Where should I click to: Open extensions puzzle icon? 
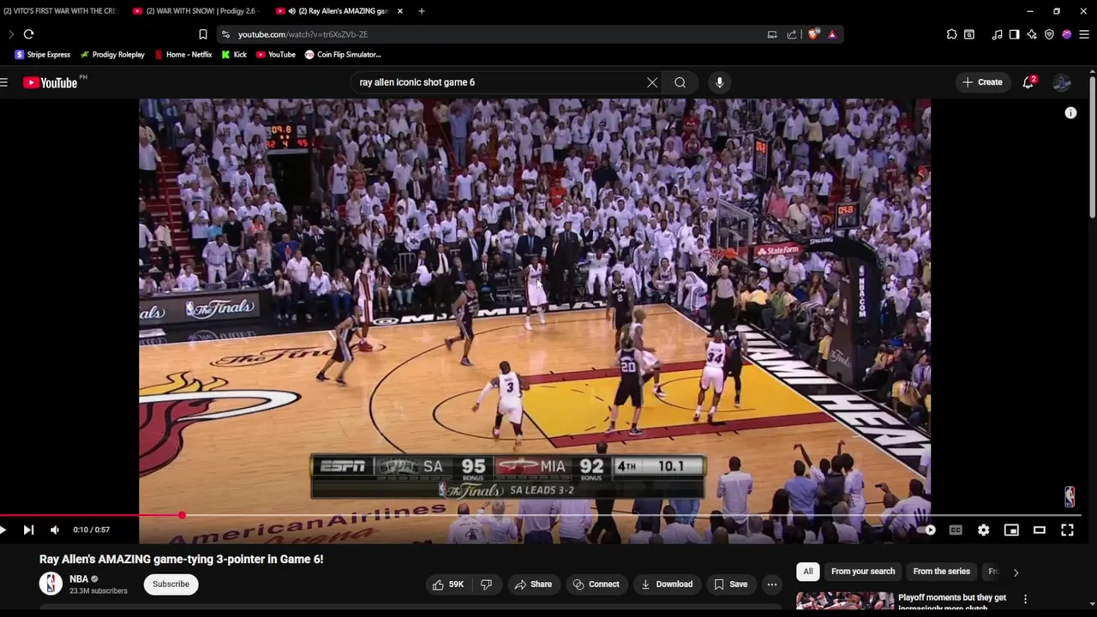[951, 34]
